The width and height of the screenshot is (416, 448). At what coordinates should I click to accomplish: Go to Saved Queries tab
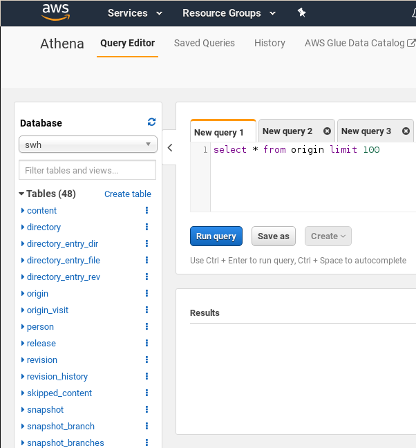[x=205, y=43]
